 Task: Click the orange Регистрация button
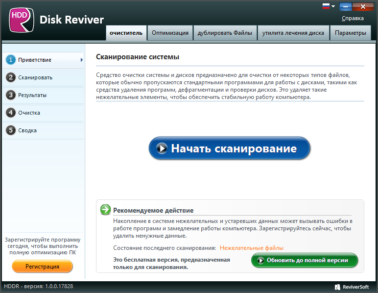[42, 266]
